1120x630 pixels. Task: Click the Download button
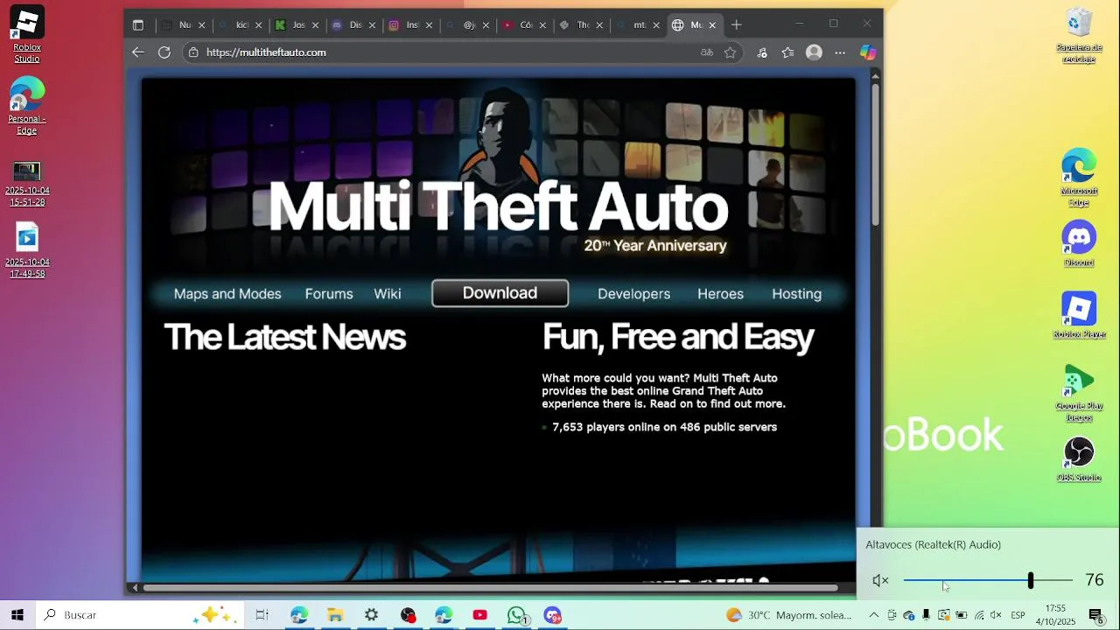coord(500,293)
